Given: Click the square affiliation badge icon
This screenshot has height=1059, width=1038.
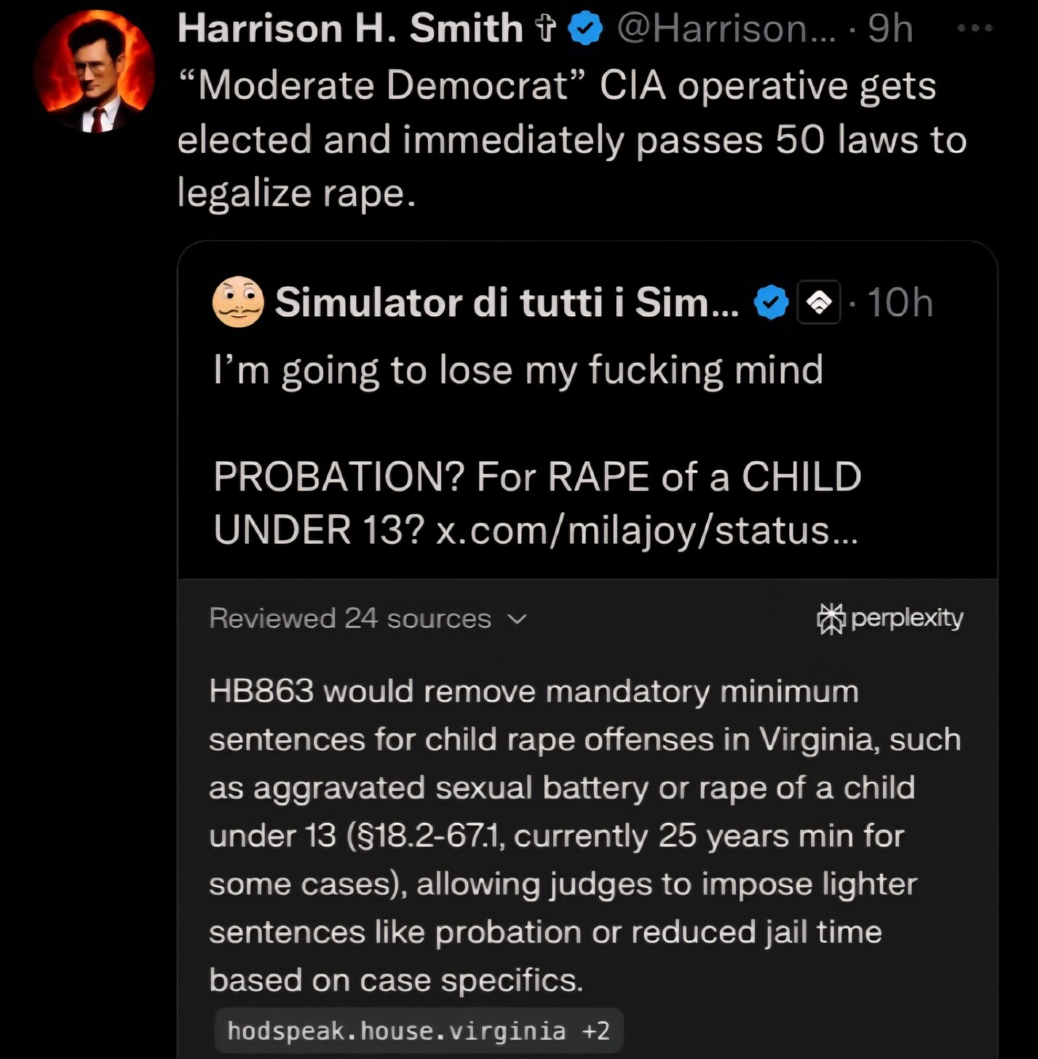Looking at the screenshot, I should click(x=819, y=302).
